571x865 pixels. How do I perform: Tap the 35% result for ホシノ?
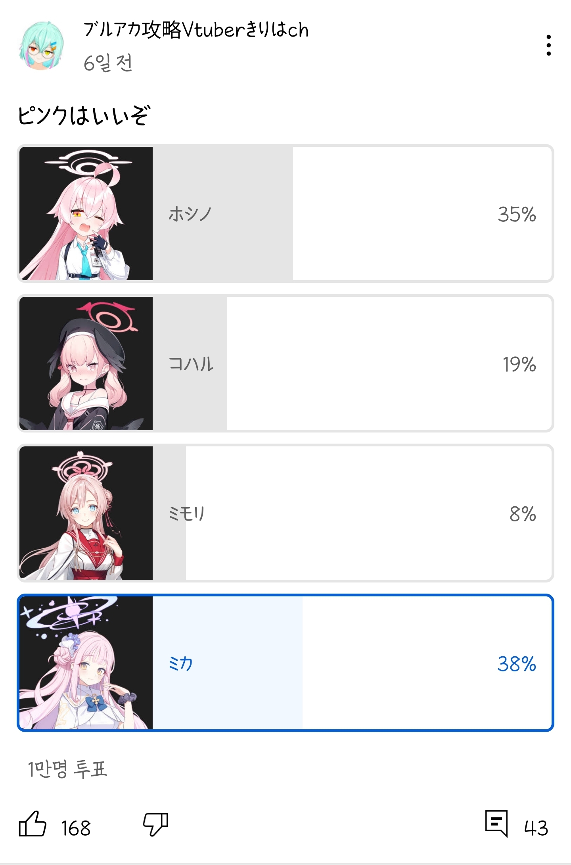click(x=517, y=214)
